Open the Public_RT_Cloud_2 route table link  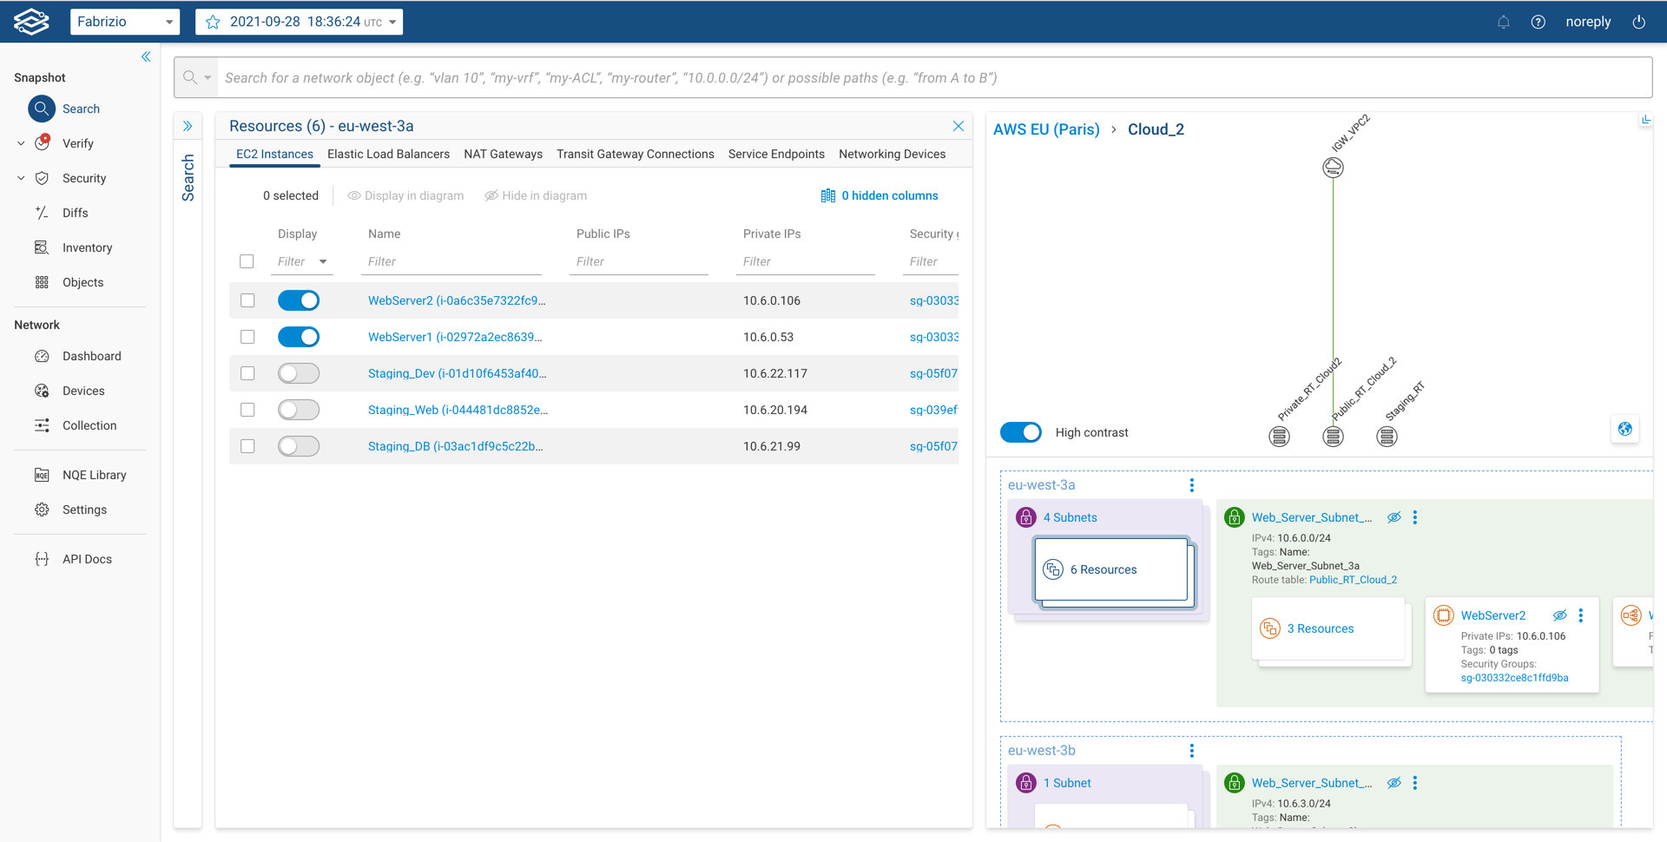(x=1353, y=580)
